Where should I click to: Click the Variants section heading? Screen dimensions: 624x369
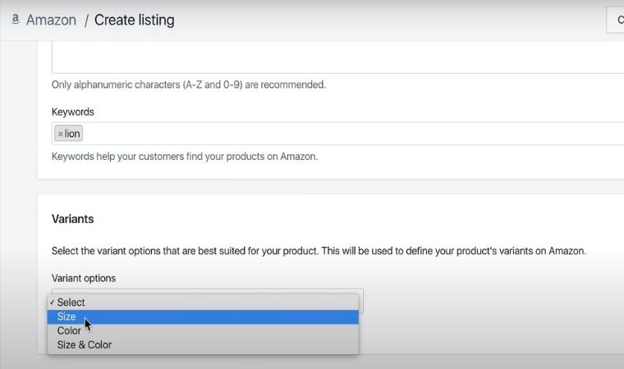coord(72,219)
